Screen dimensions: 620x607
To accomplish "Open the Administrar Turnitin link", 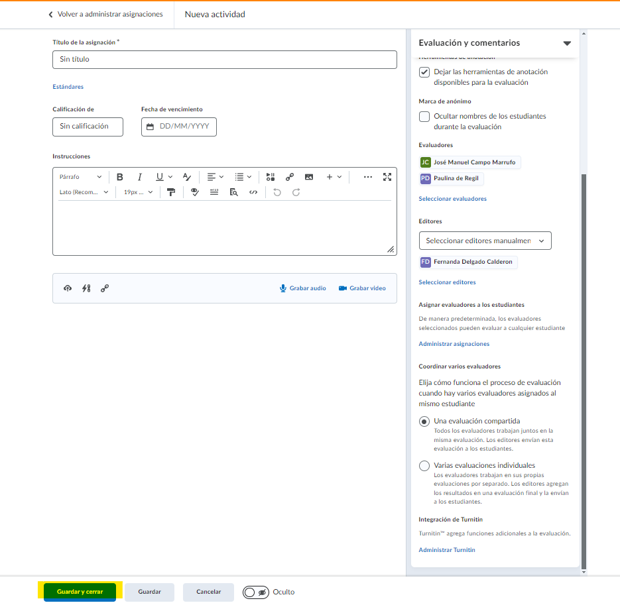I will click(446, 550).
